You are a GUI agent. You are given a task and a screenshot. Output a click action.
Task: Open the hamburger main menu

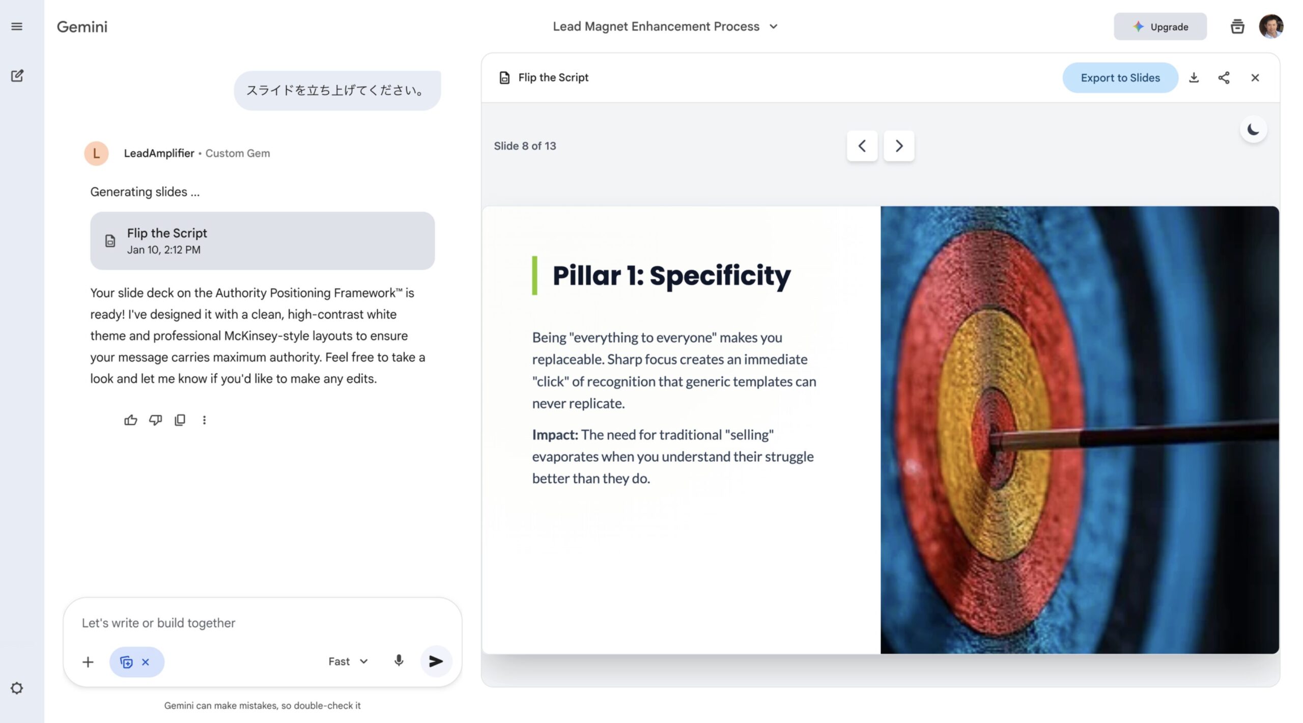coord(17,26)
